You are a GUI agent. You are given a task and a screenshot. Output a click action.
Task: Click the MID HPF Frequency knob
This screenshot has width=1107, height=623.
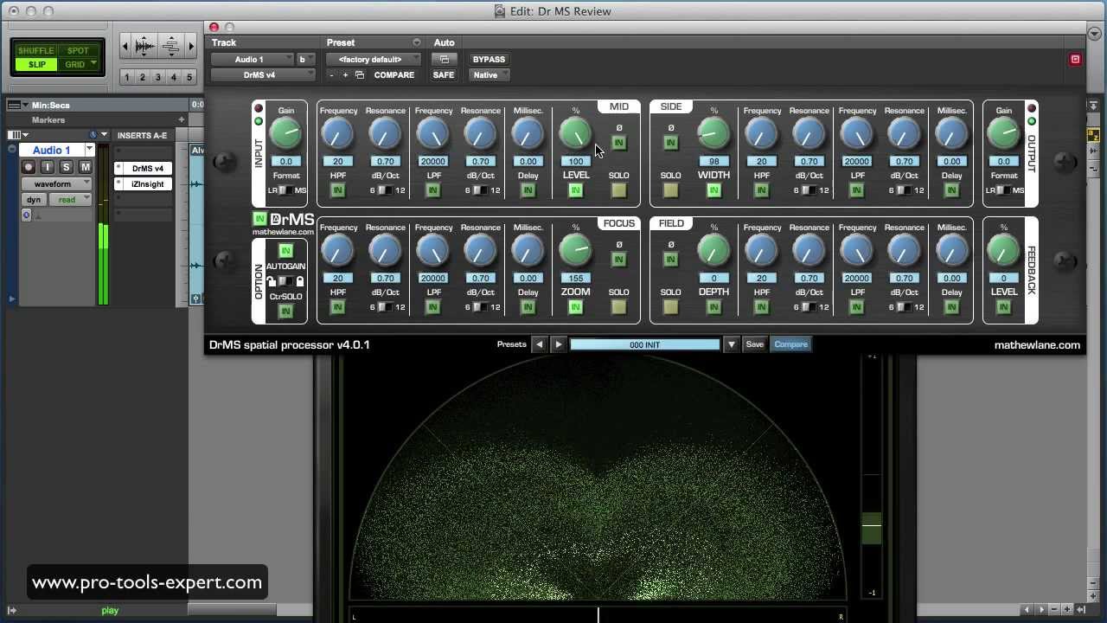pos(337,133)
